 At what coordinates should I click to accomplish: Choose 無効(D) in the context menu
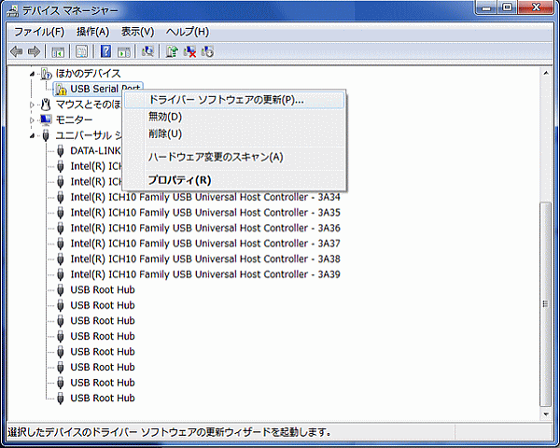tap(234, 117)
